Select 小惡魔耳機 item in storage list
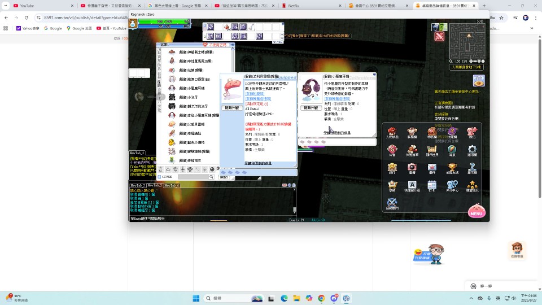The height and width of the screenshot is (305, 542). tap(191, 88)
